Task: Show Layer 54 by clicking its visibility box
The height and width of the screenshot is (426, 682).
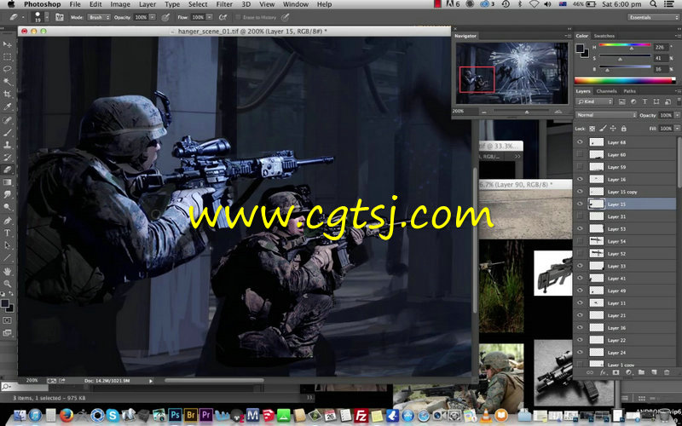Action: click(580, 241)
